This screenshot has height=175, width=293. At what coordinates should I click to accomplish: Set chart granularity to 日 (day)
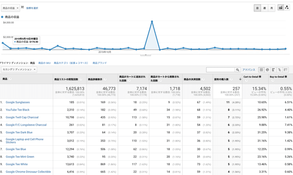tap(257, 8)
